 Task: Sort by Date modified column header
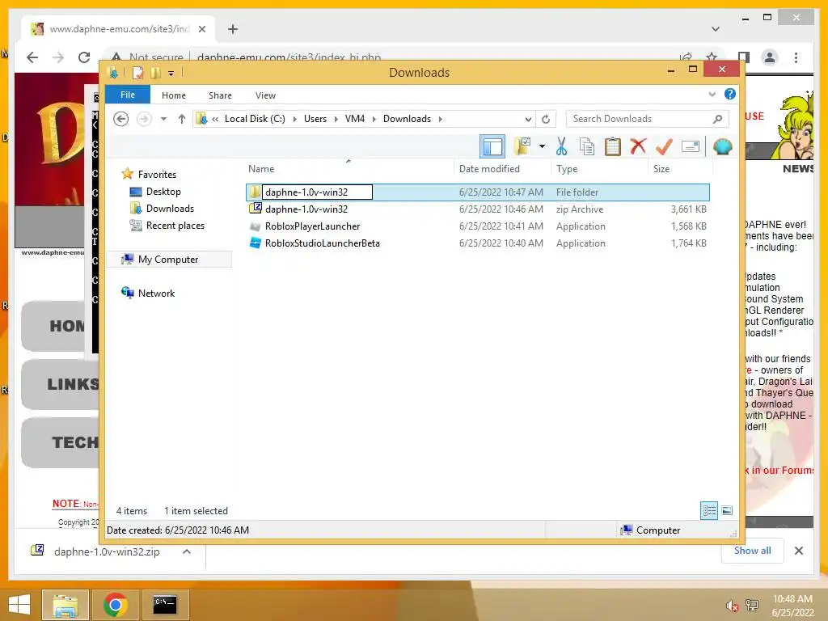489,169
